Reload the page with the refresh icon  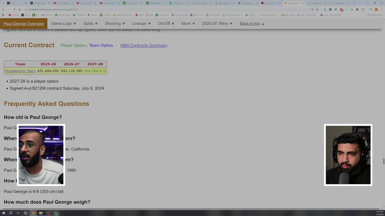point(14,9)
